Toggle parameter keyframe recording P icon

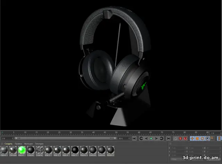(207, 138)
